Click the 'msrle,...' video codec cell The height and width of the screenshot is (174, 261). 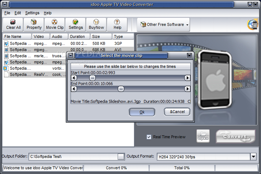coord(41,56)
